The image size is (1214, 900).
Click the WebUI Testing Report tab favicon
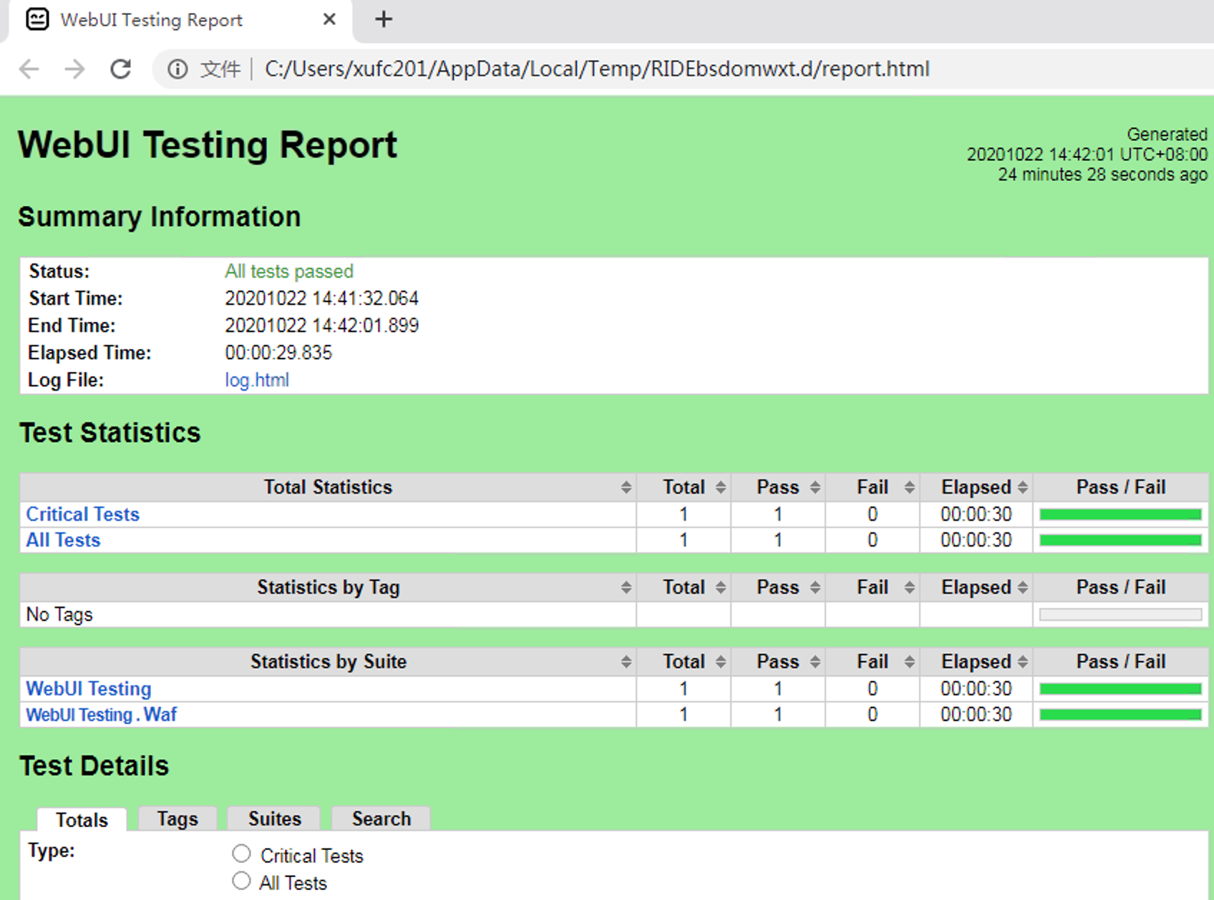pos(37,19)
